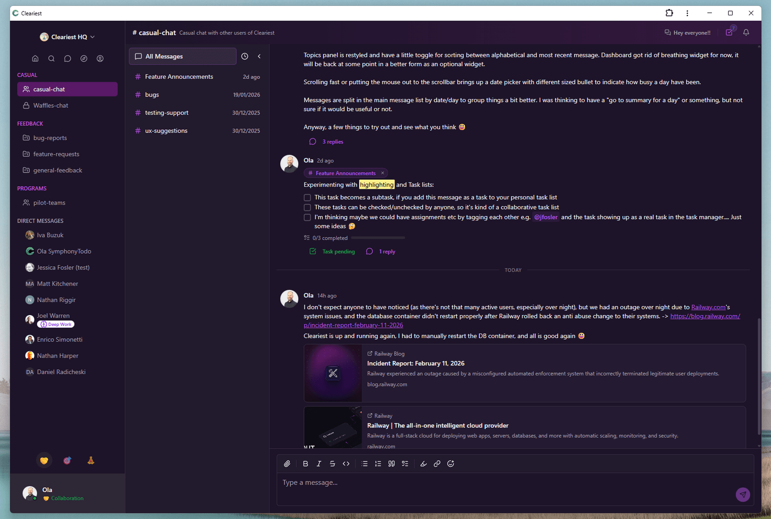Insert a hyperlink with the link icon
Image resolution: width=771 pixels, height=519 pixels.
[437, 463]
